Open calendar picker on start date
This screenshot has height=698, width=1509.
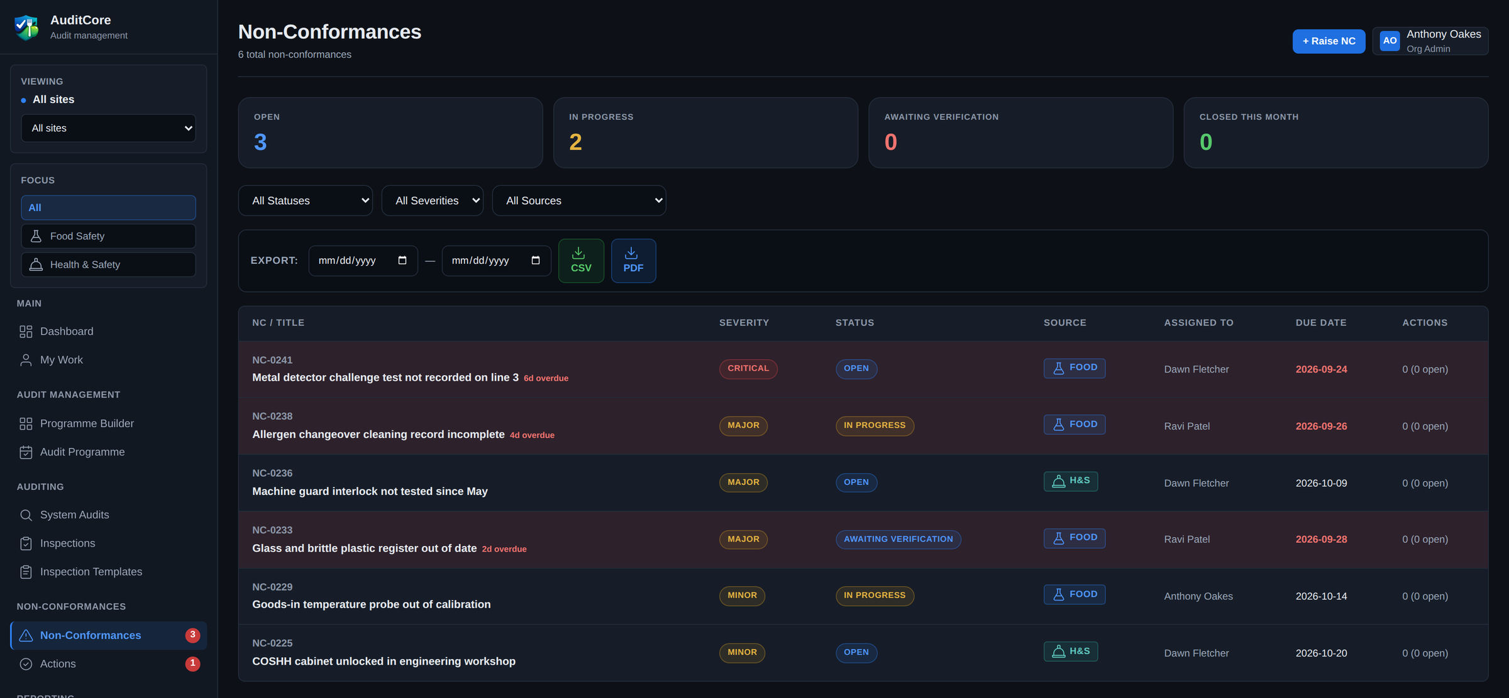click(x=402, y=261)
